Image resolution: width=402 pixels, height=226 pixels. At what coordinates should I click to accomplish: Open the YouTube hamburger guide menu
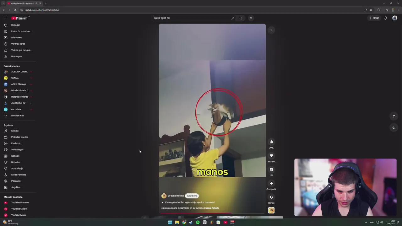(x=5, y=18)
